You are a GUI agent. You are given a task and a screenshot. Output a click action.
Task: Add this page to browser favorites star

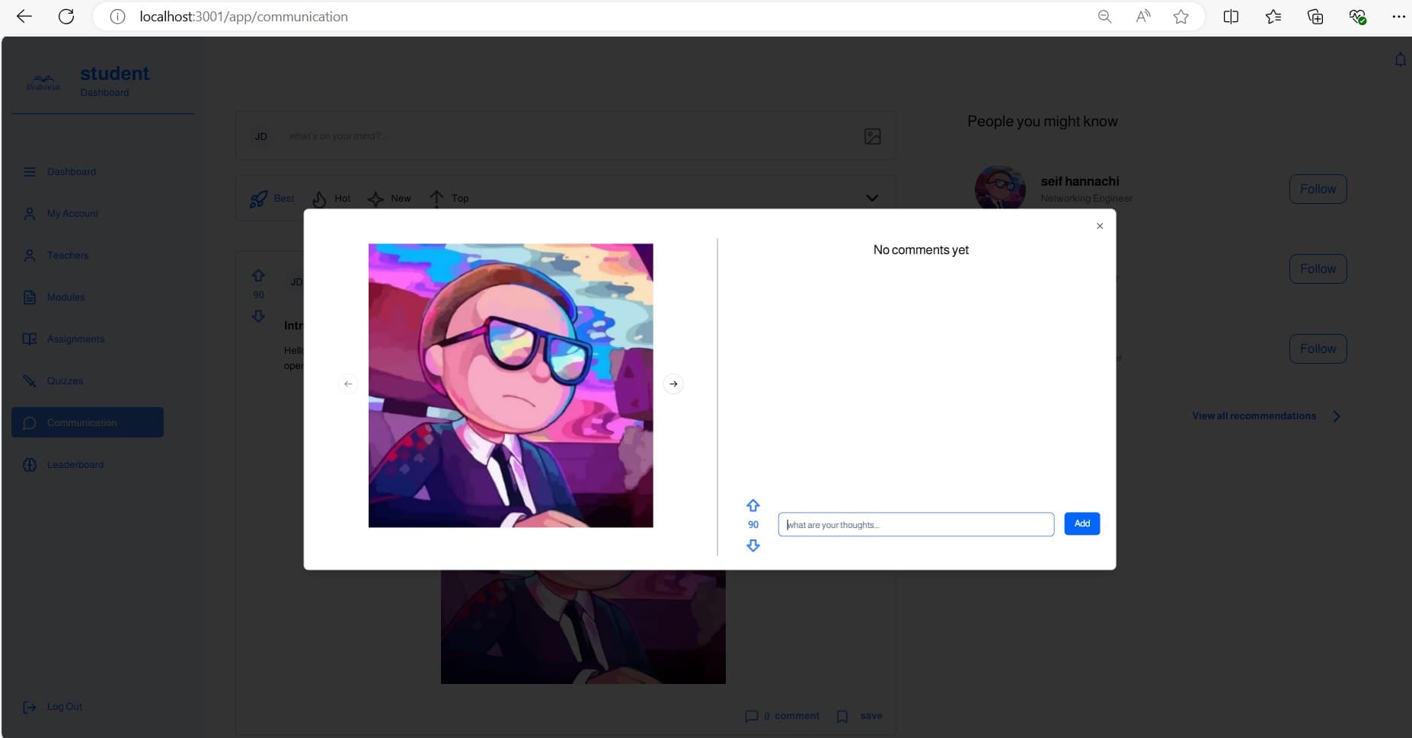point(1180,17)
